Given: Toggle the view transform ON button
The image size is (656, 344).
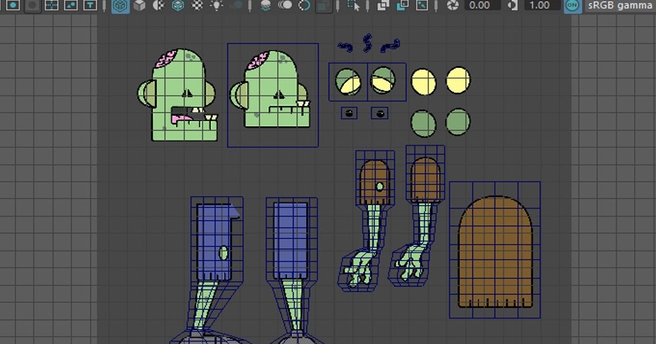Looking at the screenshot, I should [573, 5].
